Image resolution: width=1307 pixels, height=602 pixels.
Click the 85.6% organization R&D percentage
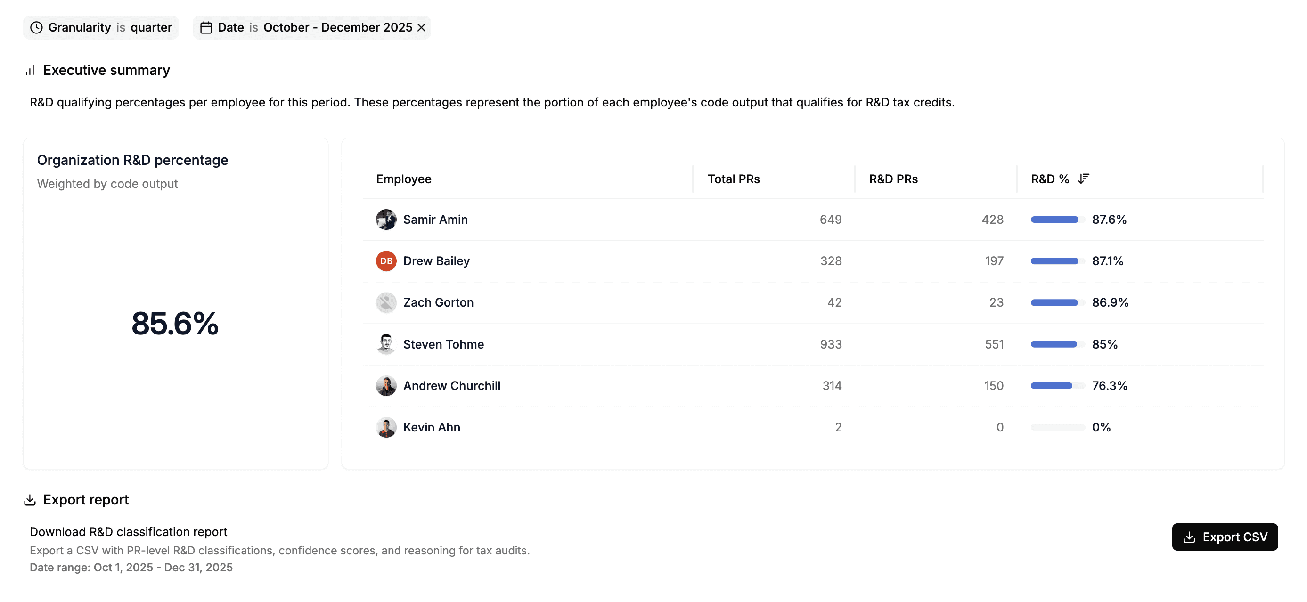174,323
